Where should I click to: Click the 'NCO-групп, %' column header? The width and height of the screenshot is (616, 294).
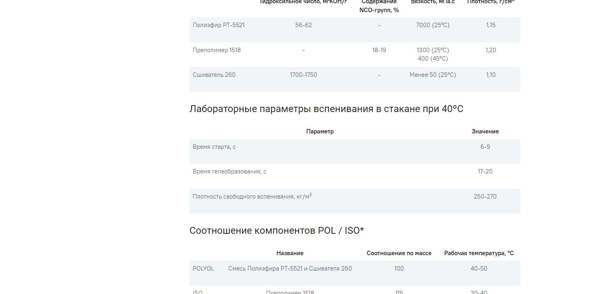pos(379,10)
